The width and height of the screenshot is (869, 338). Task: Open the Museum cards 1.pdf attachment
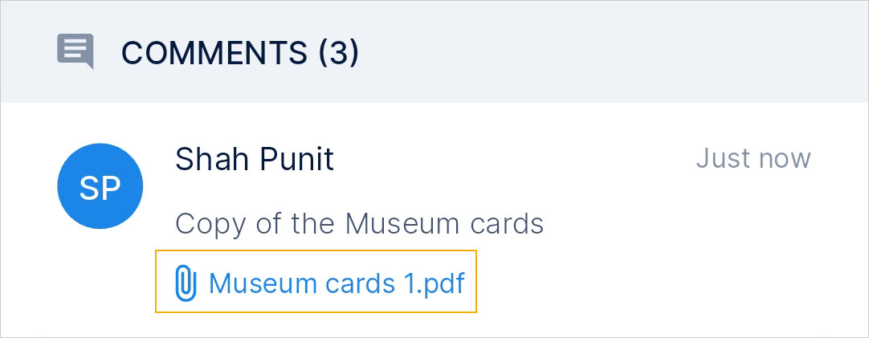coord(336,283)
